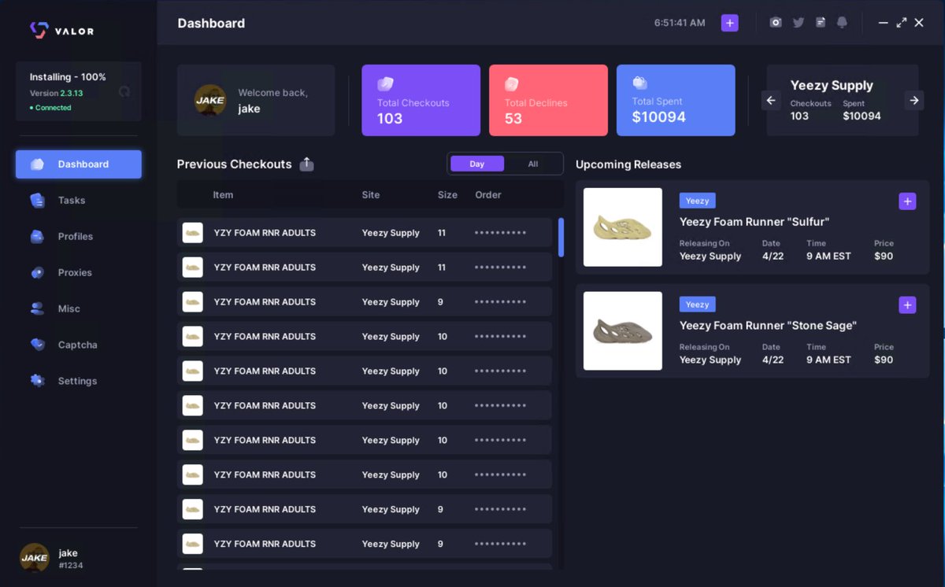Click the Yeezy tag on Sulfur release

697,201
